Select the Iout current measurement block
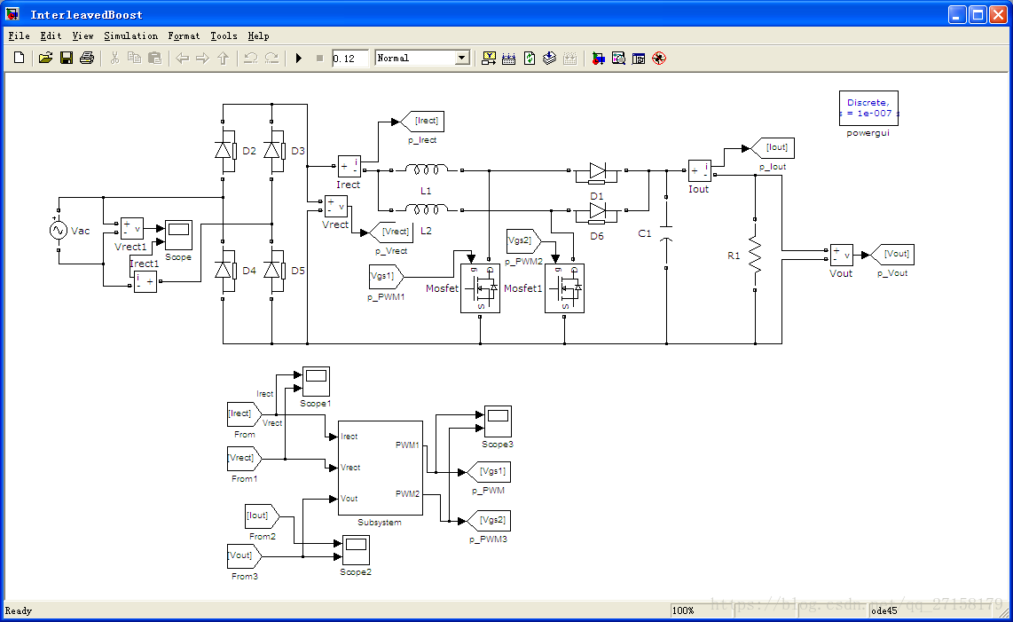The height and width of the screenshot is (622, 1013). coord(700,170)
